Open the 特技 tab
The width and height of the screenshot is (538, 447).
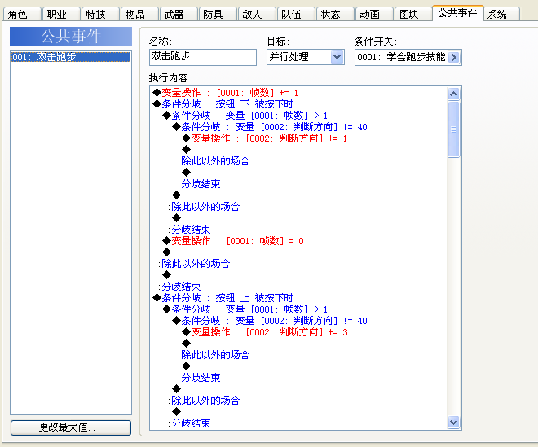(100, 14)
